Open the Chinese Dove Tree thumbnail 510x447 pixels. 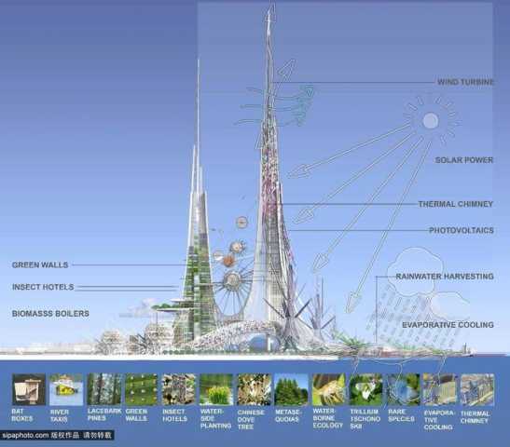point(254,389)
